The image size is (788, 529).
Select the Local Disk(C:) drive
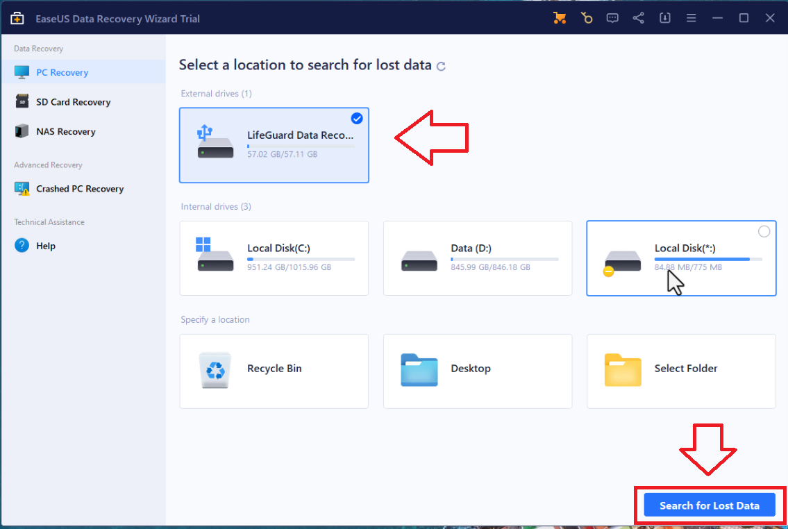click(274, 258)
